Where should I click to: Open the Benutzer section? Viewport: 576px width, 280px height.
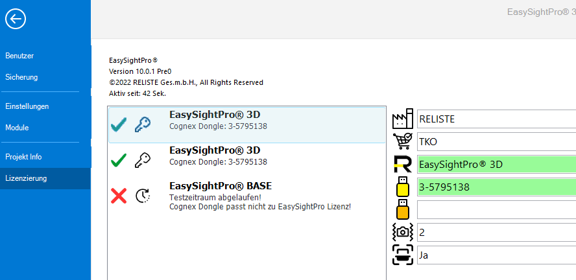pyautogui.click(x=19, y=56)
